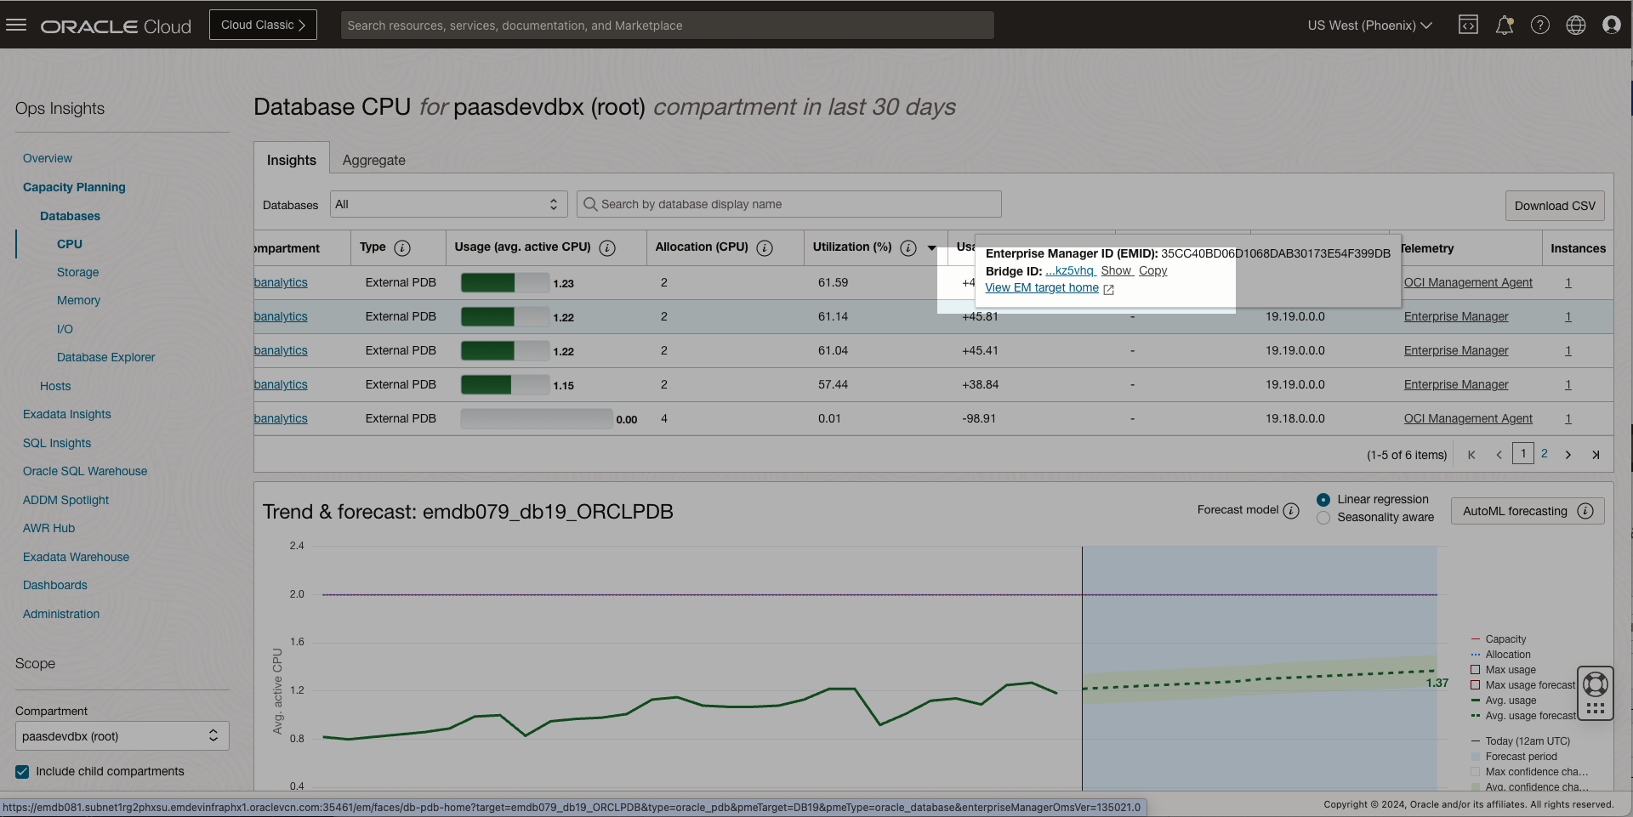Click the AutoML forecasting button

click(x=1528, y=511)
